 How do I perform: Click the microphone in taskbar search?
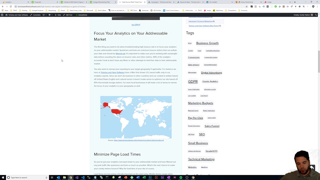tap(46, 177)
